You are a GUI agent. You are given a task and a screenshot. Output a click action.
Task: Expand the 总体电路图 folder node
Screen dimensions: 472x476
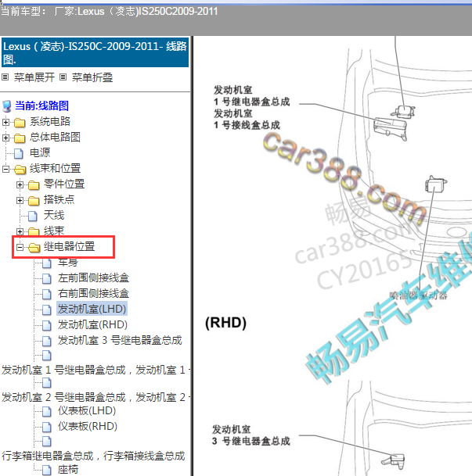[5, 138]
